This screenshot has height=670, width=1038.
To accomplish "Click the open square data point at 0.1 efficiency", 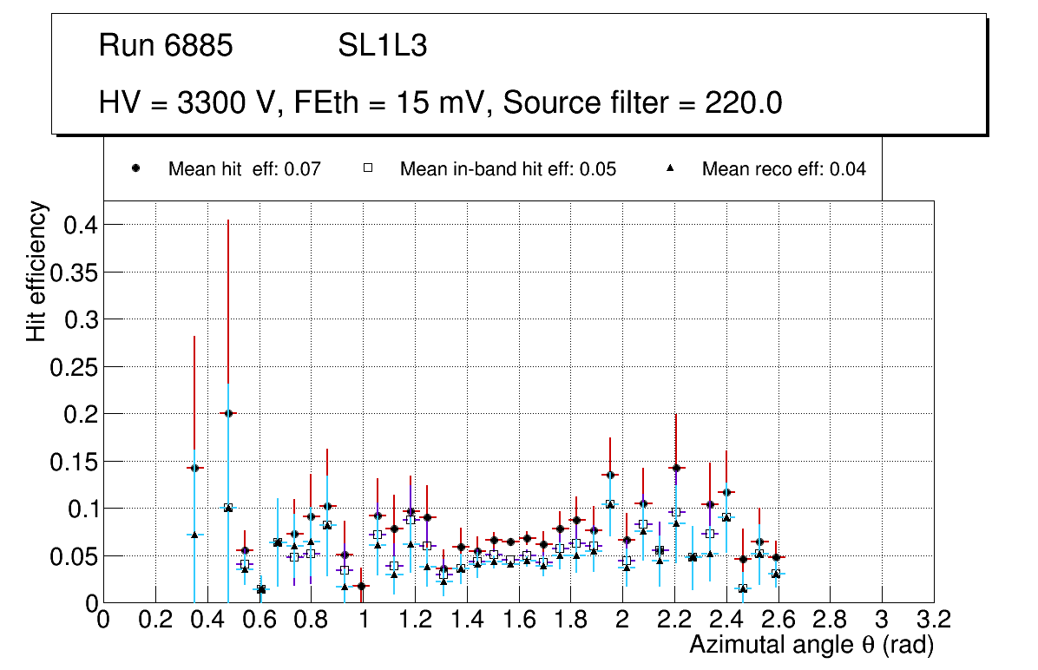I will pos(228,508).
